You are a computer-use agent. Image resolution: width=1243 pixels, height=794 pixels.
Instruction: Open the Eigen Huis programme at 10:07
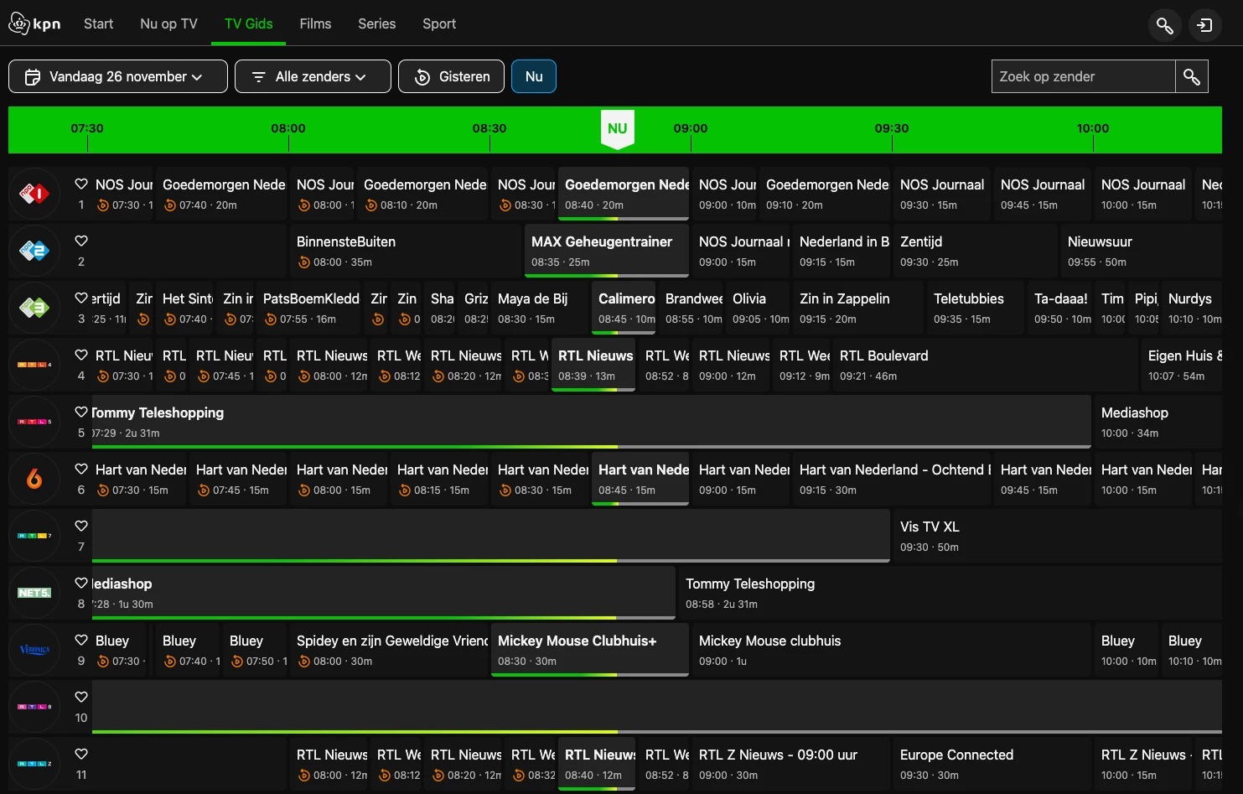[x=1182, y=365]
